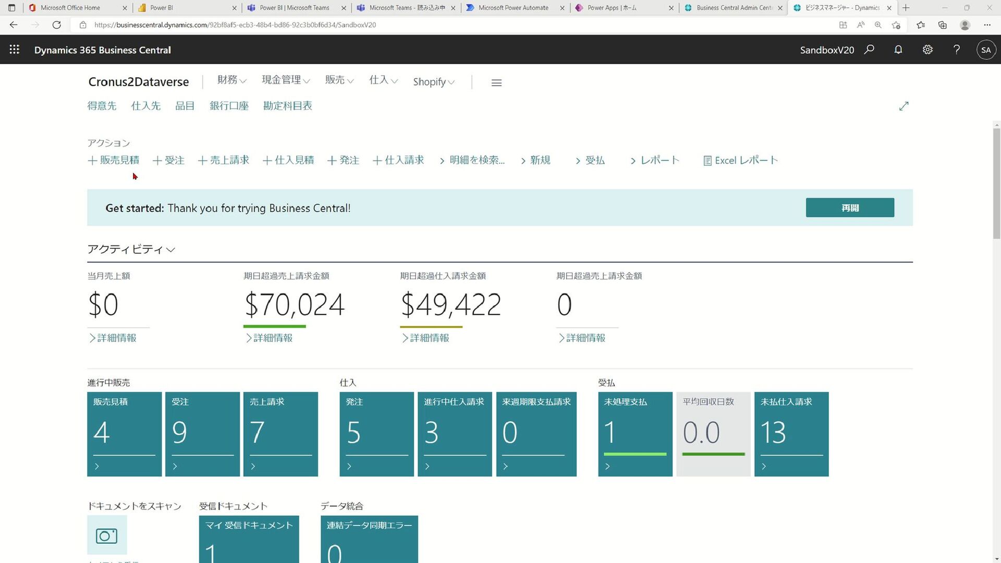Open tab actions menu icon
This screenshot has width=1001, height=563.
(11, 8)
